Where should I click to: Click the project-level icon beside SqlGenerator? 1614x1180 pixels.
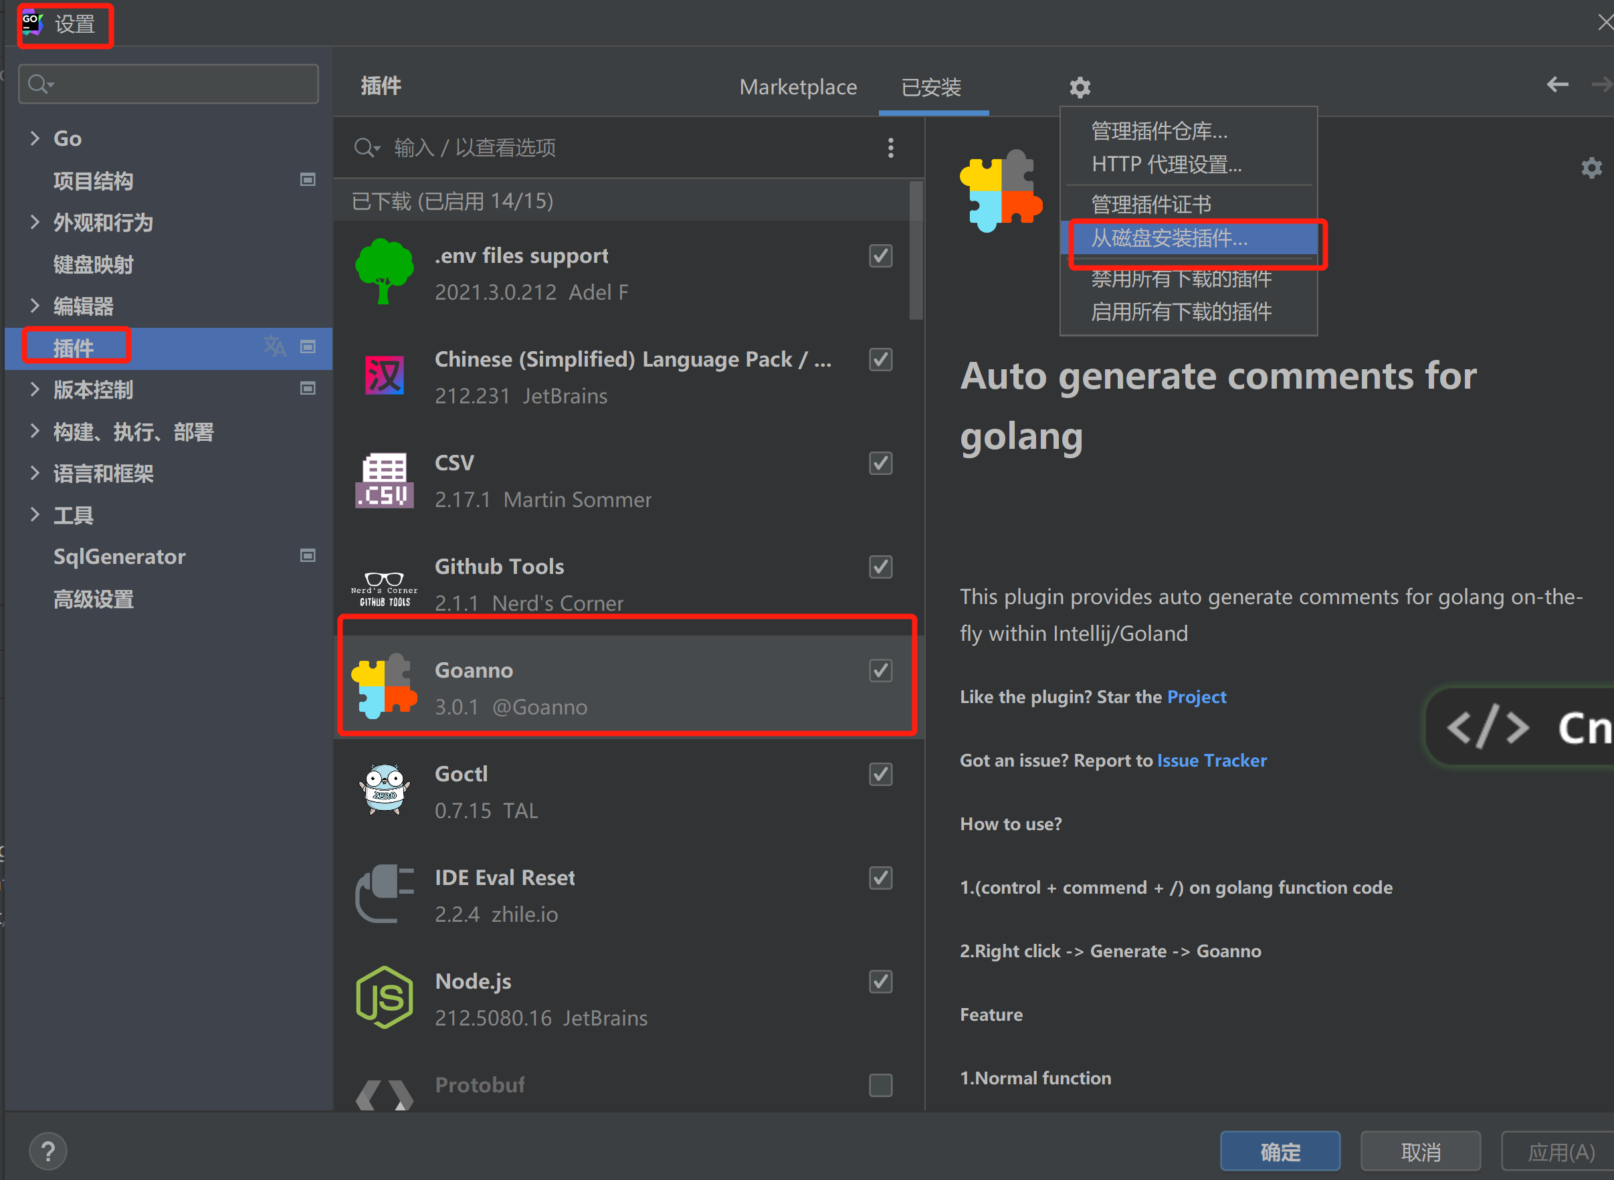click(x=308, y=555)
